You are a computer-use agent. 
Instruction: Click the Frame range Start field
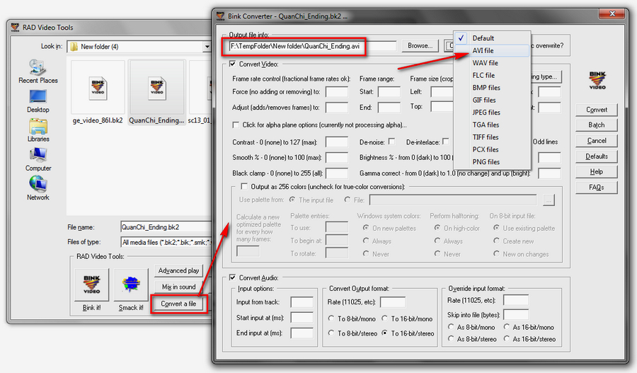[389, 92]
